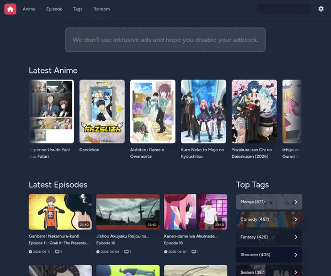
Task: Expand the Seinen (387) tag chevron
Action: (296, 272)
